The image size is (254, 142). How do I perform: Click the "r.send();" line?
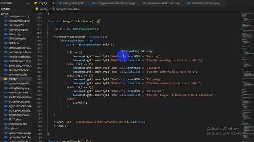click(61, 126)
